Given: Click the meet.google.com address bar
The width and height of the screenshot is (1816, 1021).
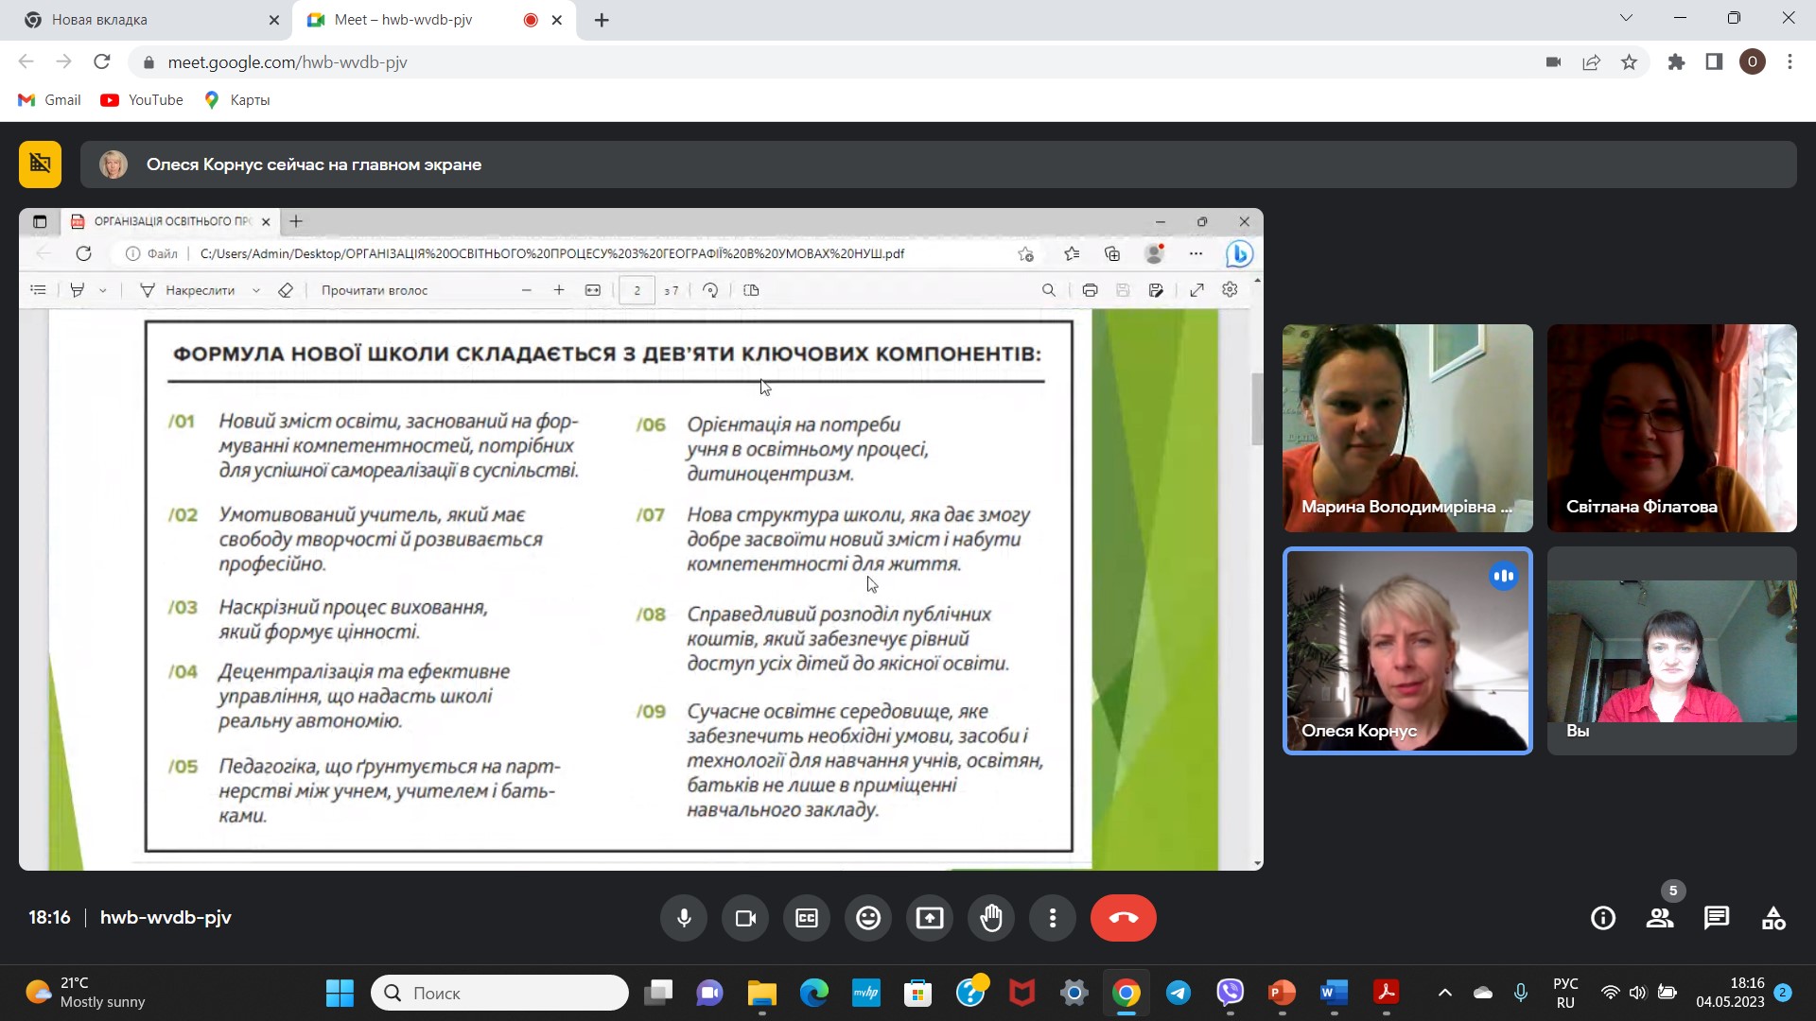Looking at the screenshot, I should pyautogui.click(x=832, y=62).
